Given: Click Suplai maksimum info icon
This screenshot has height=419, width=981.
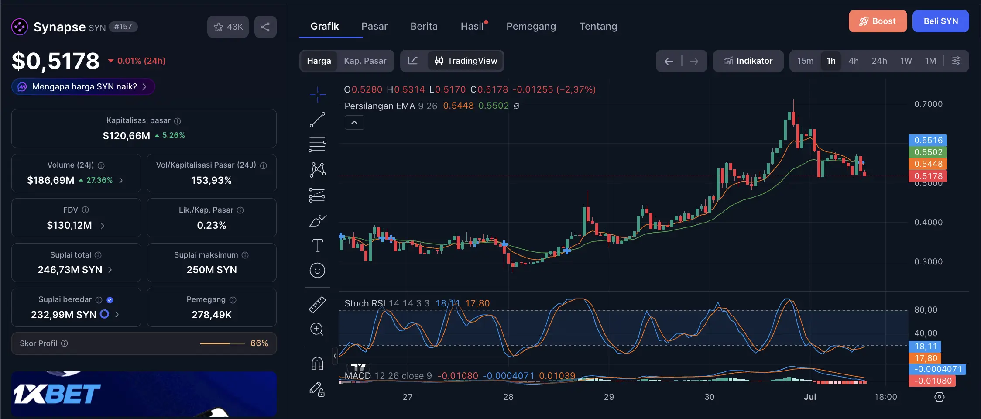Looking at the screenshot, I should pyautogui.click(x=245, y=255).
